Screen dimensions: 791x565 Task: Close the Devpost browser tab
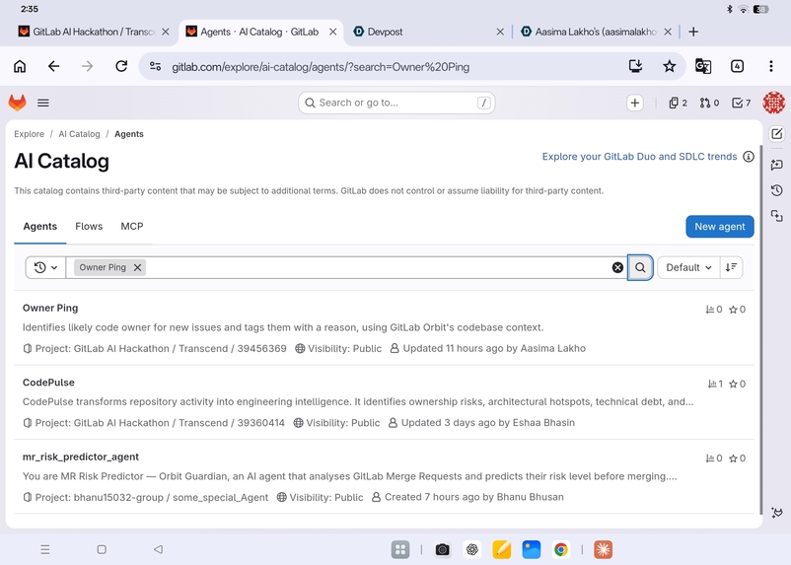click(x=500, y=32)
